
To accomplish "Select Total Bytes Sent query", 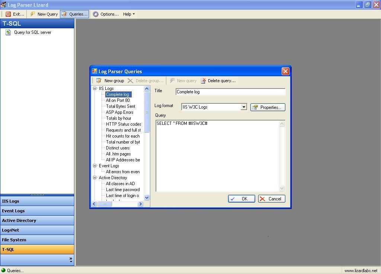I will pos(121,106).
